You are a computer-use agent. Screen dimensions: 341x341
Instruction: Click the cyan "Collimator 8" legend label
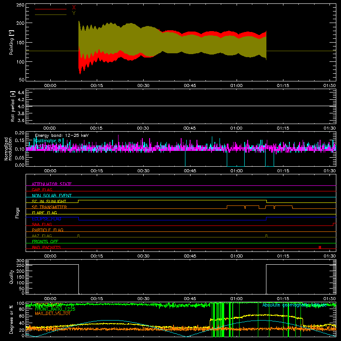coord(48,141)
